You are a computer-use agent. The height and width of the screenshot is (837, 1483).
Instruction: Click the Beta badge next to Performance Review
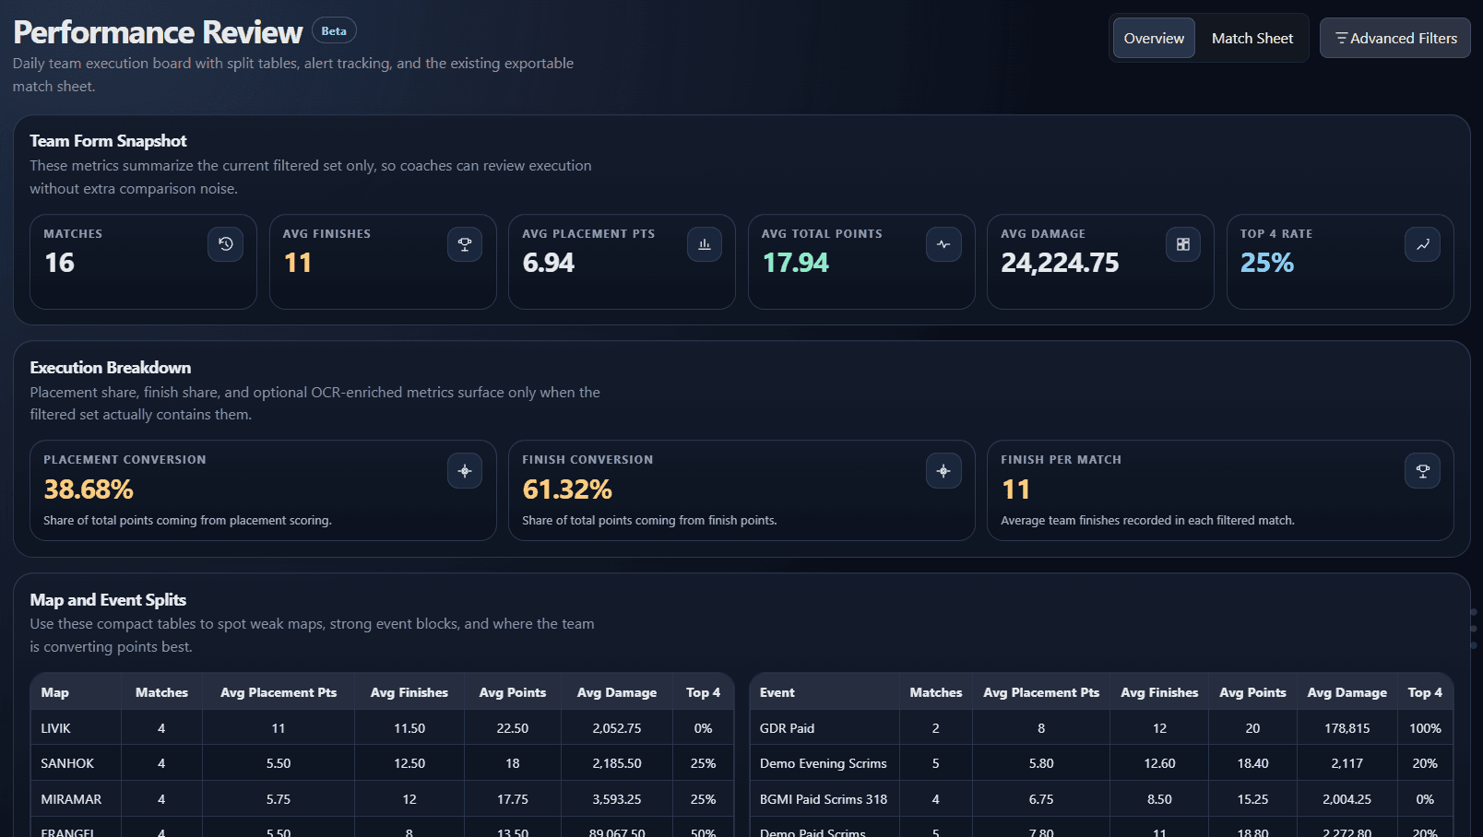pyautogui.click(x=334, y=29)
